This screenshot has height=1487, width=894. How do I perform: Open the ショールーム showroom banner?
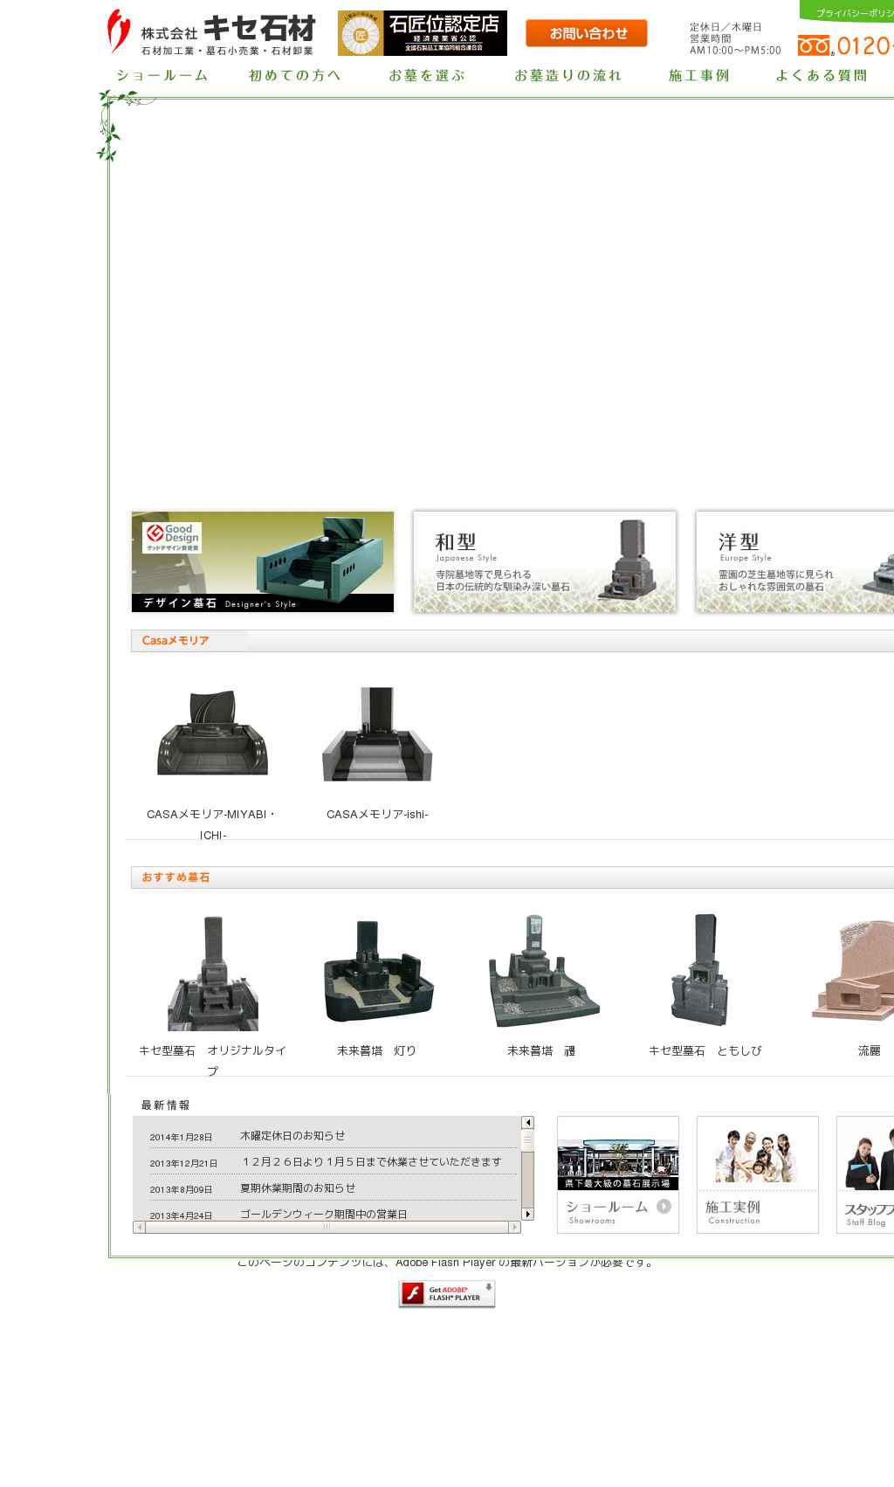[x=617, y=1174]
